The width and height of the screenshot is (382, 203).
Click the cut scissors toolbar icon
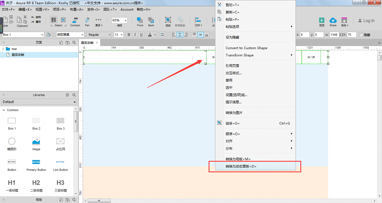pos(25,17)
